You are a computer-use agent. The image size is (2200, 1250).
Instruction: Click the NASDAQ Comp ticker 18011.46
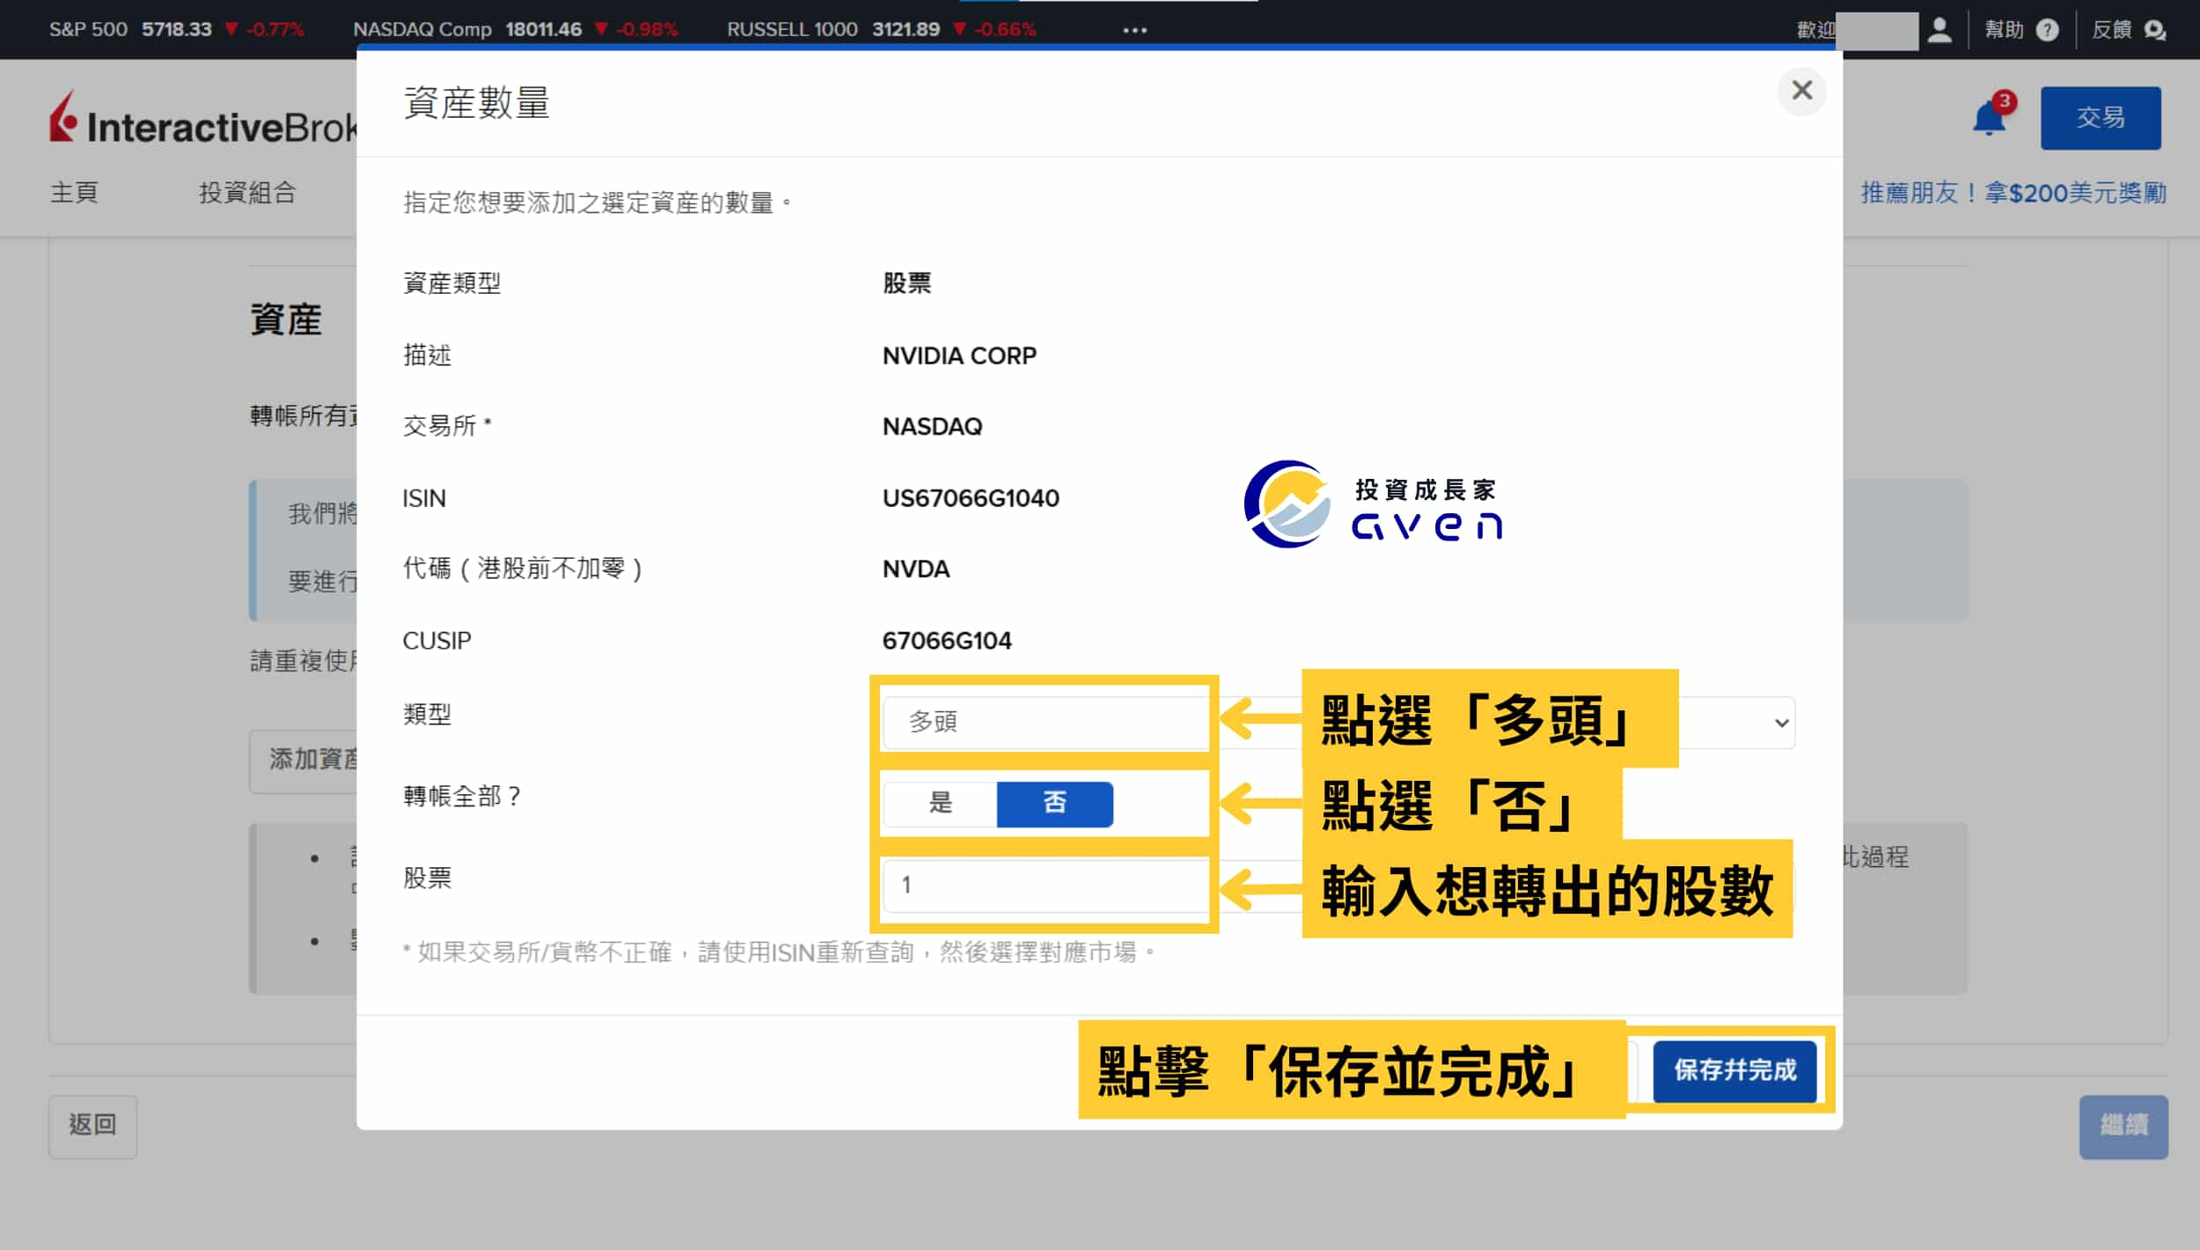[x=543, y=30]
